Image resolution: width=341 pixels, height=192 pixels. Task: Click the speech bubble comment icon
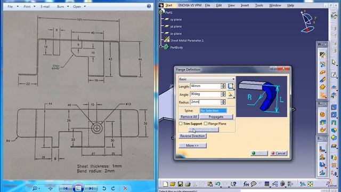coord(254,184)
